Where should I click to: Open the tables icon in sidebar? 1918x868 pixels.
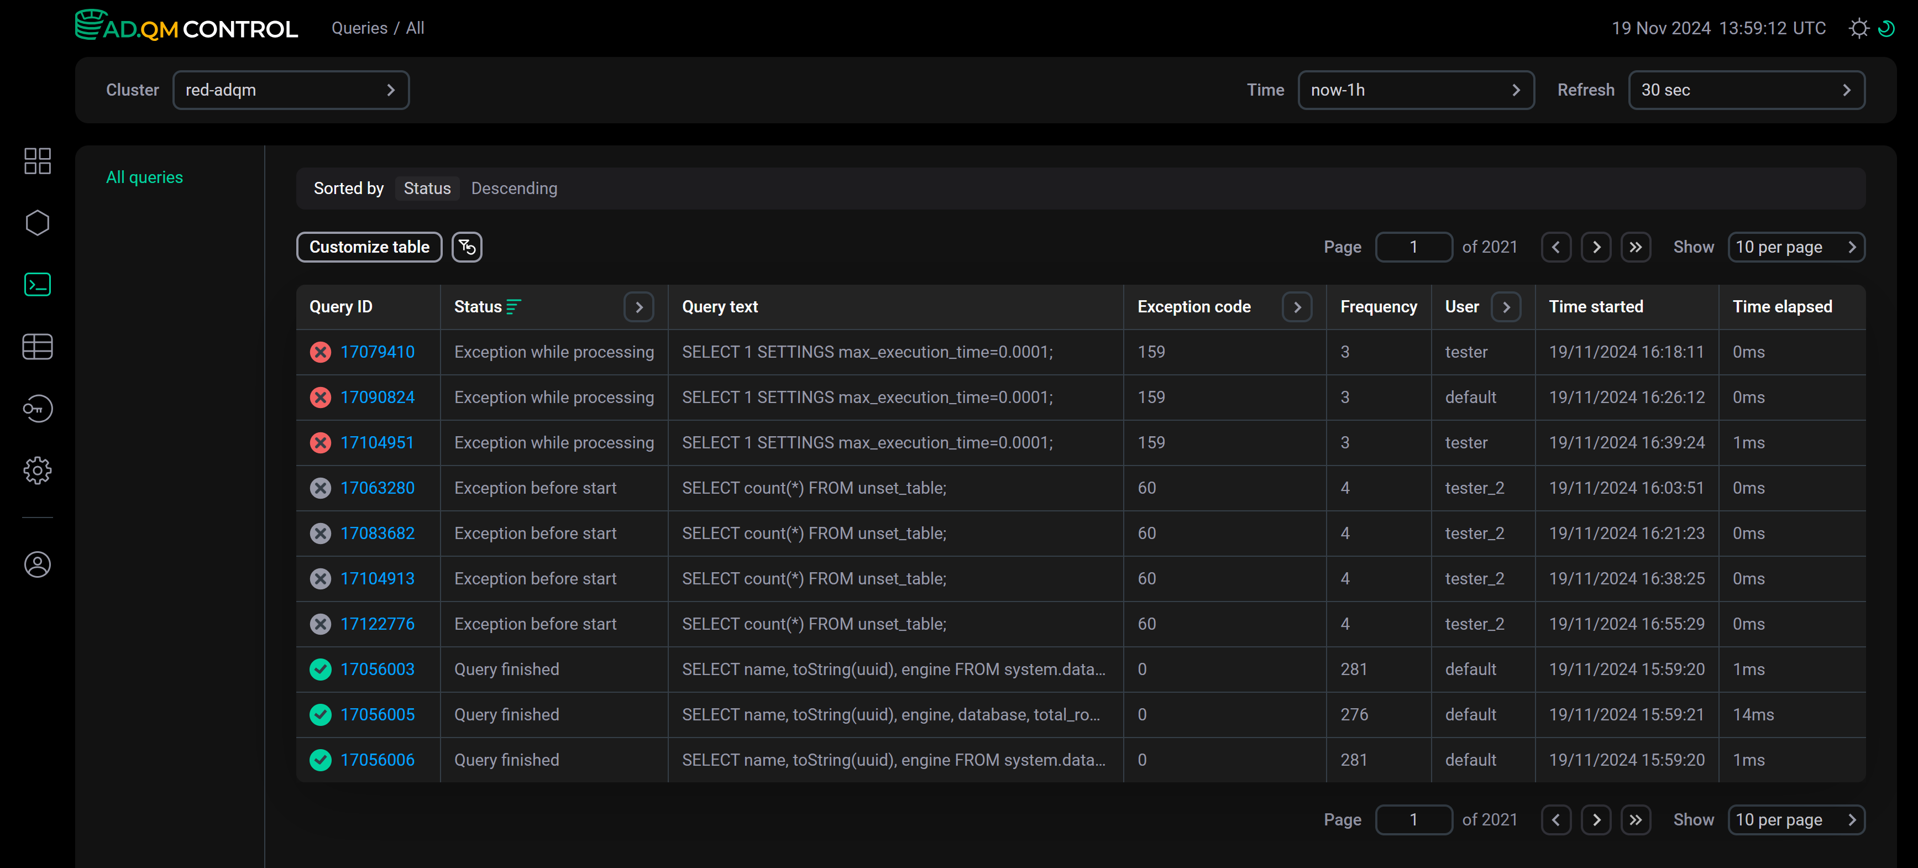[37, 346]
